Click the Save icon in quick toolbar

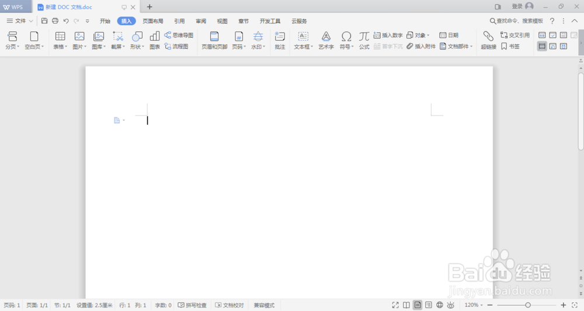[44, 21]
